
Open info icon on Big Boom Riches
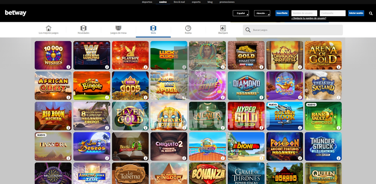click(69, 128)
